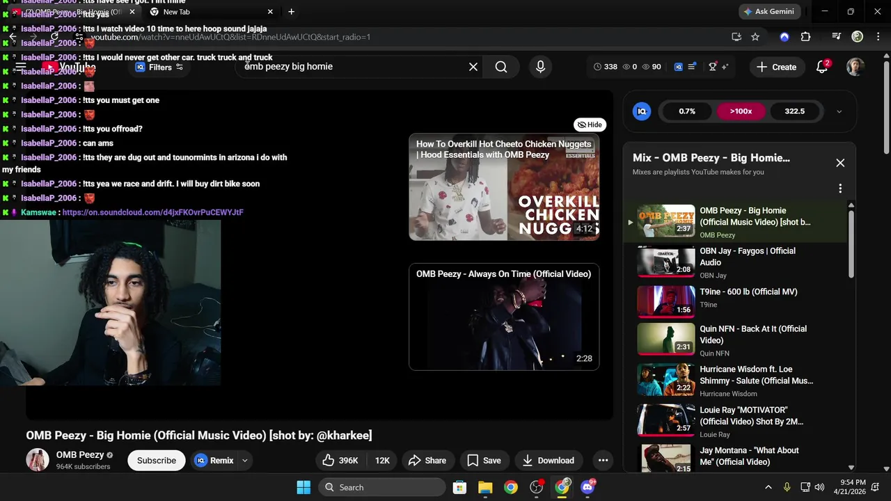891x501 pixels.
Task: Open the mix playlist three-dot options
Action: 840,189
